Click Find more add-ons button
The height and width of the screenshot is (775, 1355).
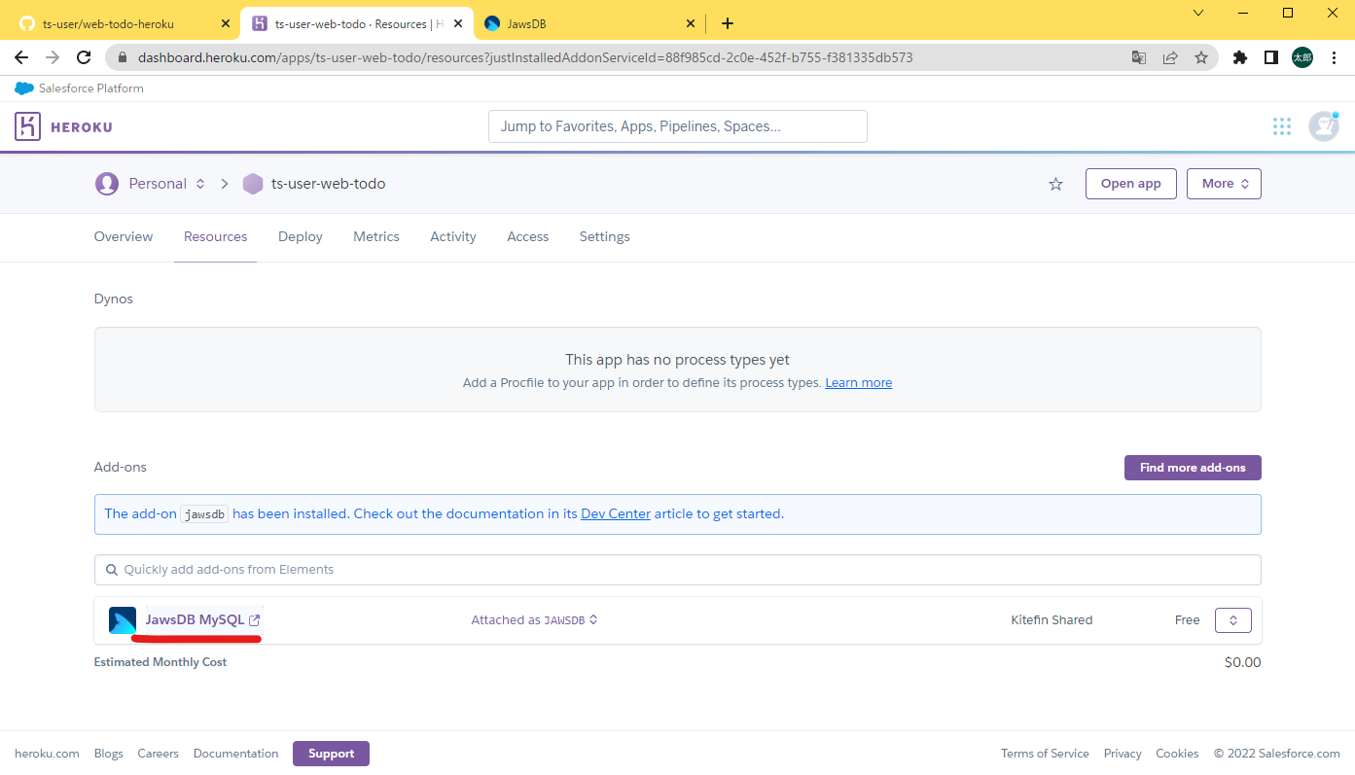click(1193, 468)
